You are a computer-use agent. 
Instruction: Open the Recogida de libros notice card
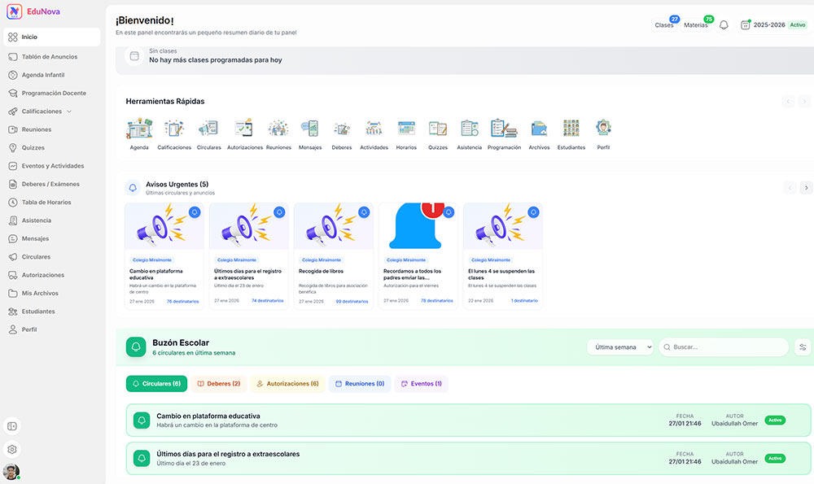pyautogui.click(x=333, y=256)
